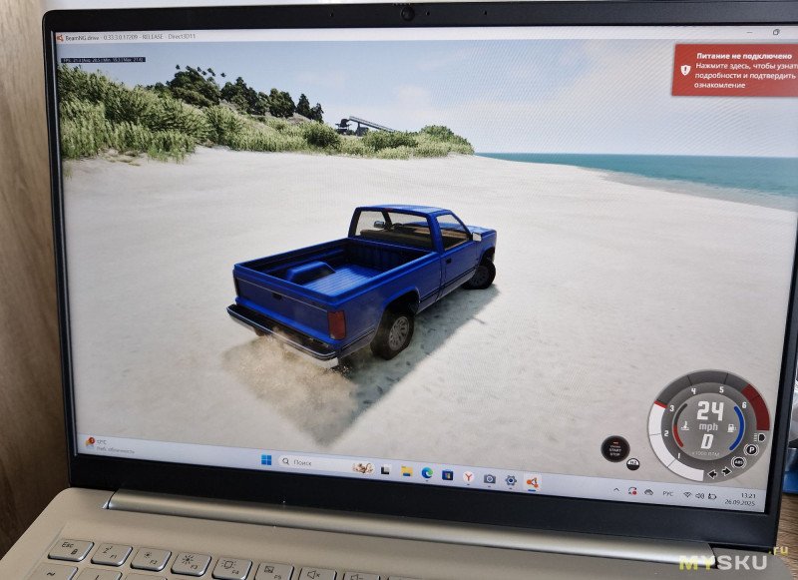The height and width of the screenshot is (580, 798).
Task: Click the fuel pump icon in gauge
Action: click(732, 429)
